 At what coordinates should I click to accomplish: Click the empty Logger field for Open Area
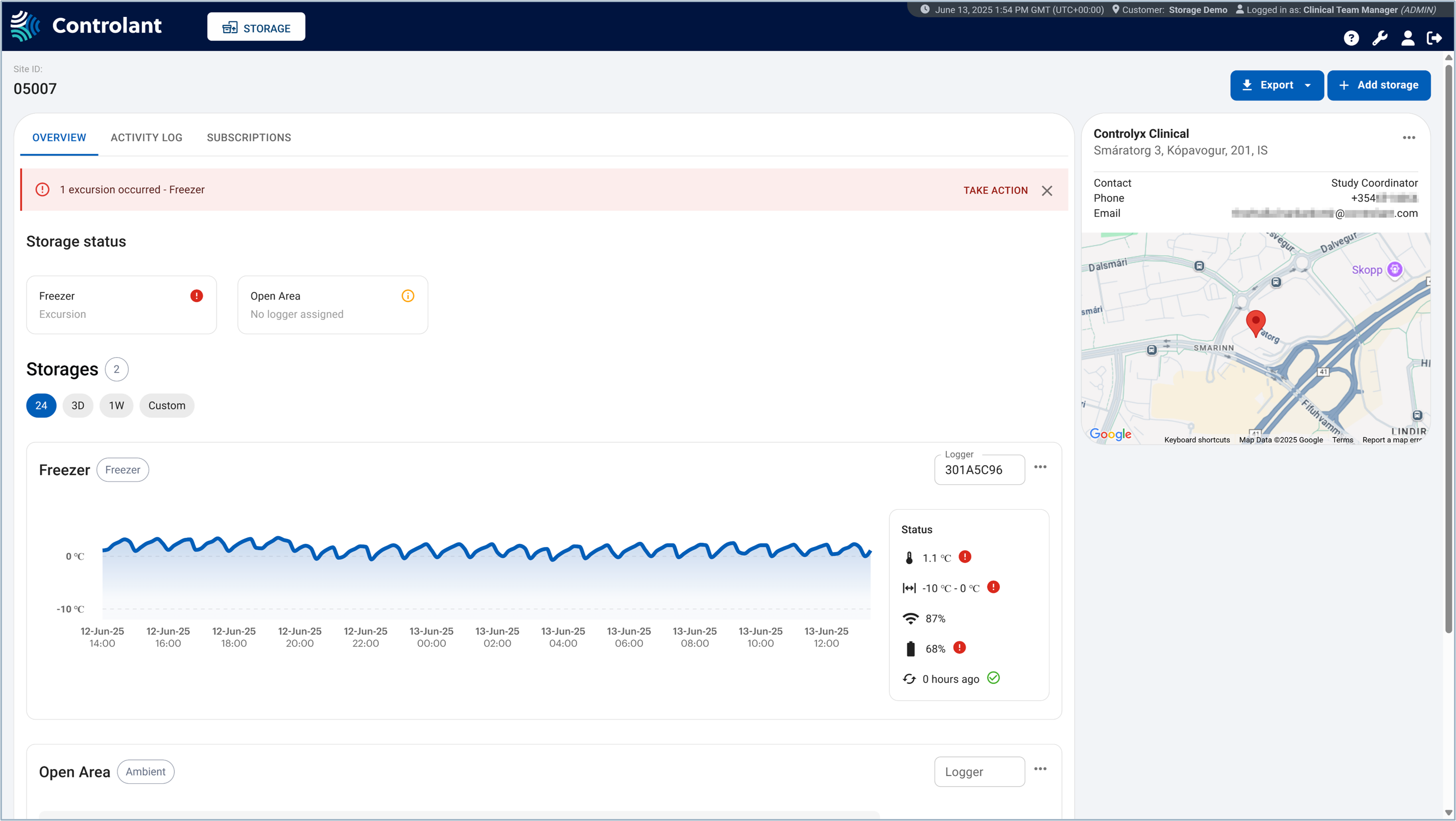(x=980, y=772)
